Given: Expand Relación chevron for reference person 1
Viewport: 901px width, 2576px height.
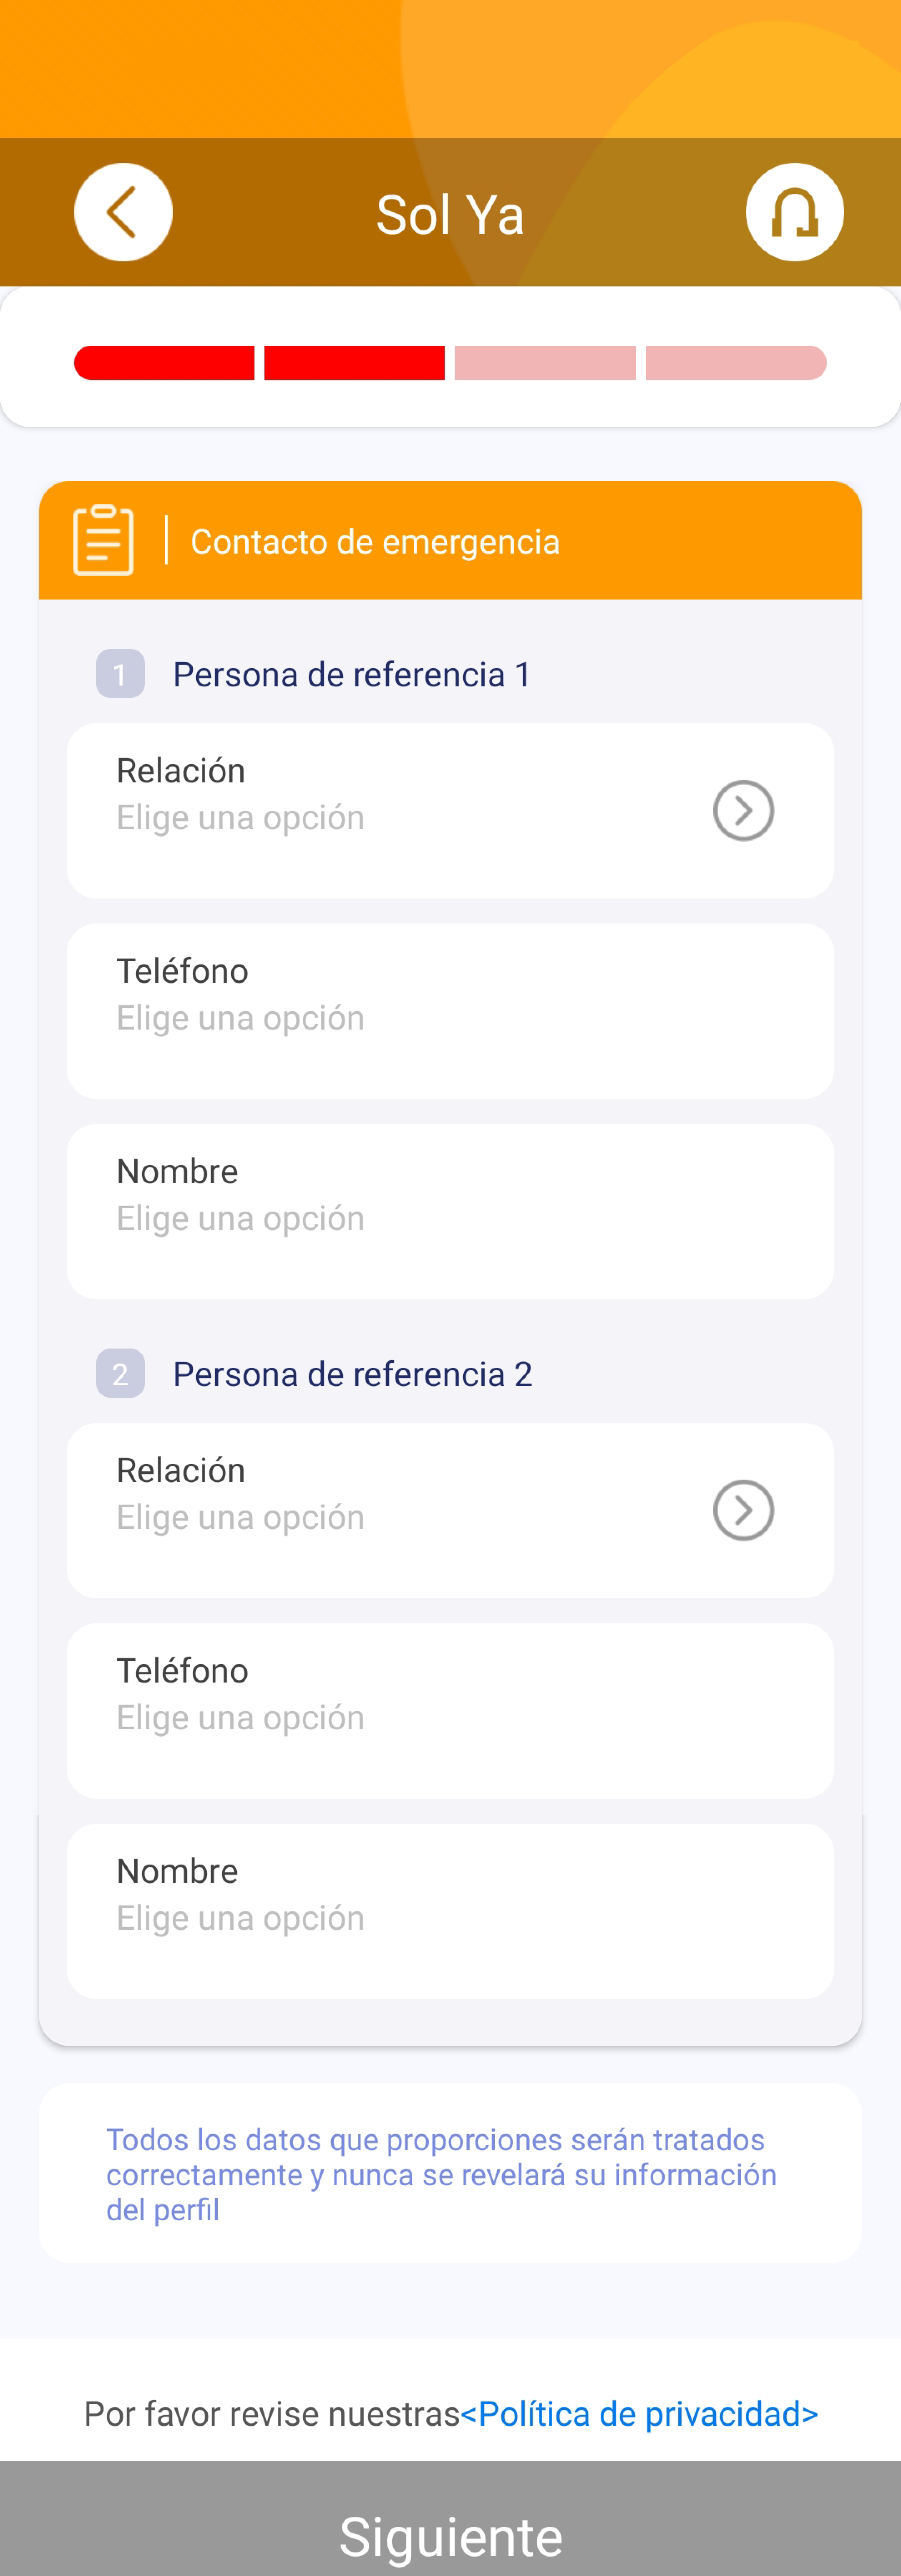Looking at the screenshot, I should coord(743,810).
